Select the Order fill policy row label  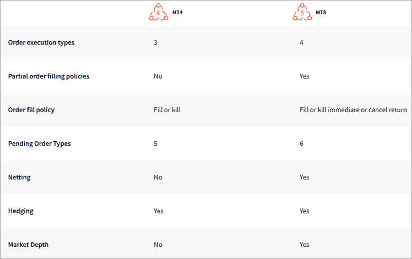click(31, 110)
